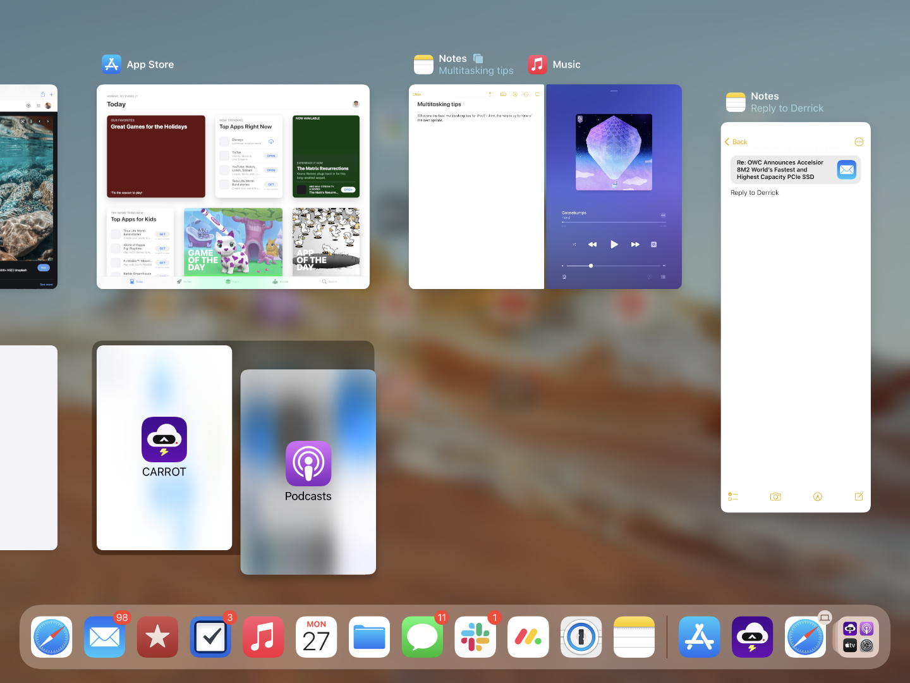Open the playback queue icon in Music

[664, 277]
